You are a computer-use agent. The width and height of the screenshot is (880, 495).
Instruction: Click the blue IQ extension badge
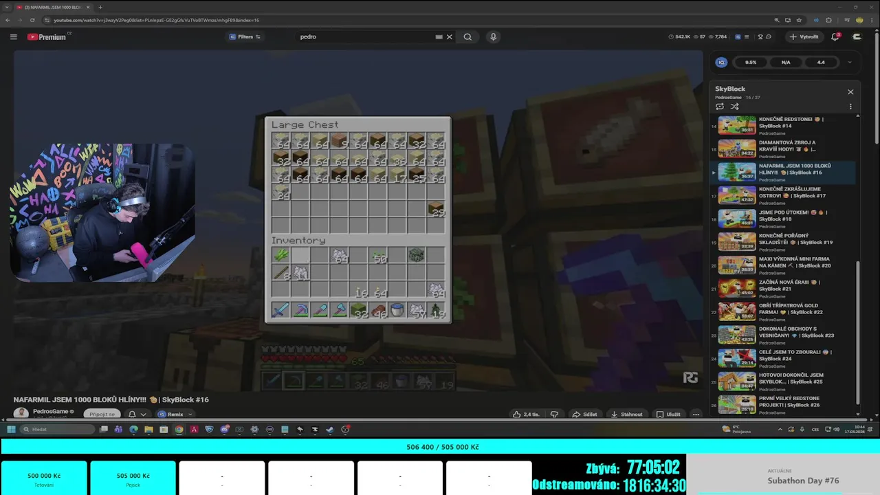(721, 62)
